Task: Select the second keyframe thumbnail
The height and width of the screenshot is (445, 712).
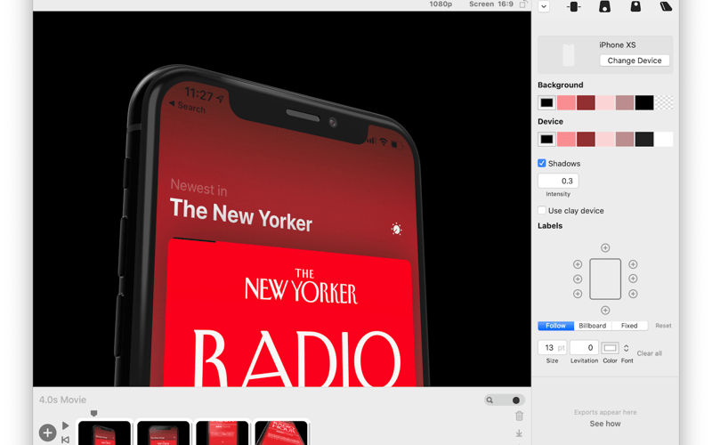Action: [164, 433]
